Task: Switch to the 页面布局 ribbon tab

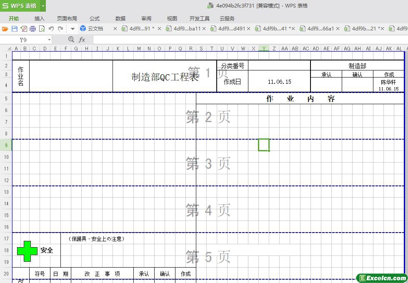Action: click(x=67, y=18)
